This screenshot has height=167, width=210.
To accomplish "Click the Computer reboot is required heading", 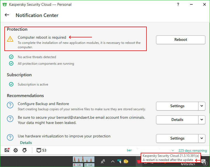I will 42,37.
